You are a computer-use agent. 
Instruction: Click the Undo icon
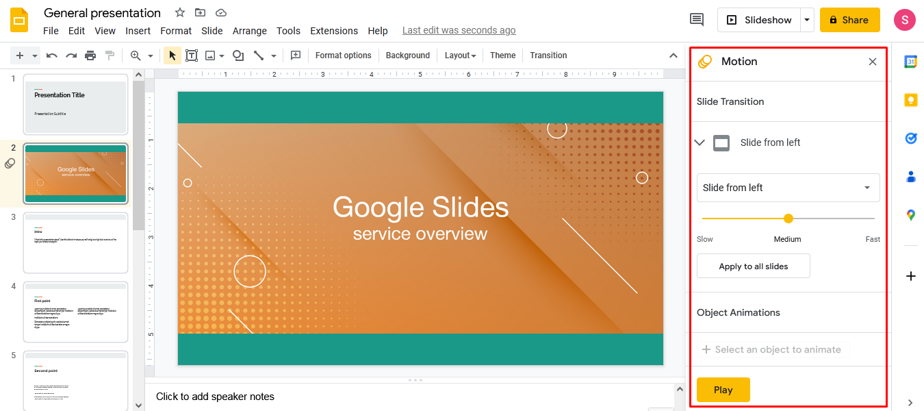click(x=52, y=55)
